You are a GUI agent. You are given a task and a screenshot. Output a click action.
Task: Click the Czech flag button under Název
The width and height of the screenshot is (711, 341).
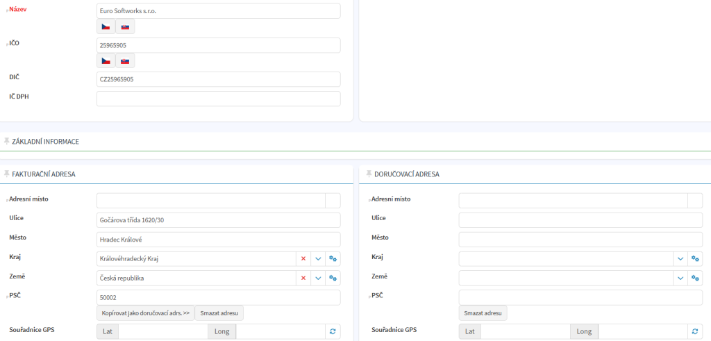tap(106, 27)
